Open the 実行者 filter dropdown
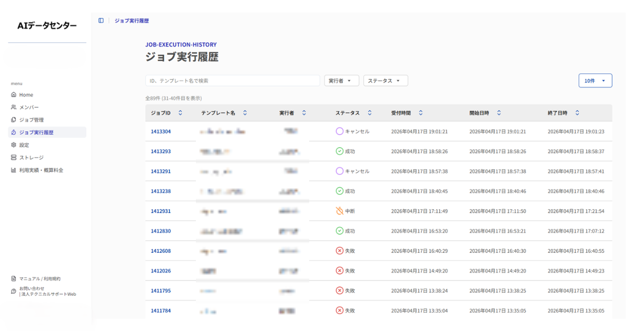632x331 pixels. point(342,81)
